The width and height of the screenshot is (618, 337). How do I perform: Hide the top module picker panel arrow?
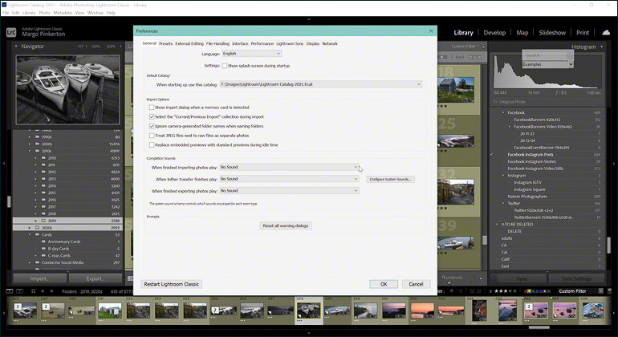[309, 19]
